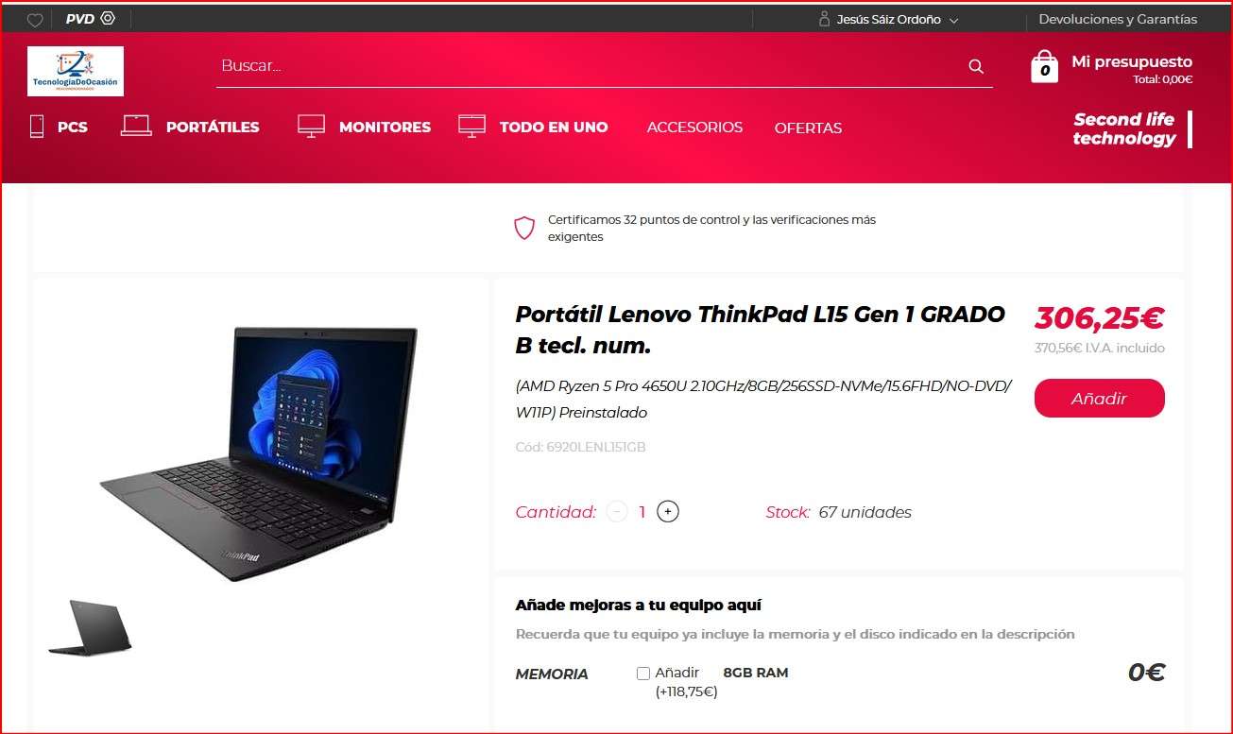This screenshot has width=1233, height=734.
Task: Tick the Añadir 8GB RAM checkbox
Action: coord(643,674)
